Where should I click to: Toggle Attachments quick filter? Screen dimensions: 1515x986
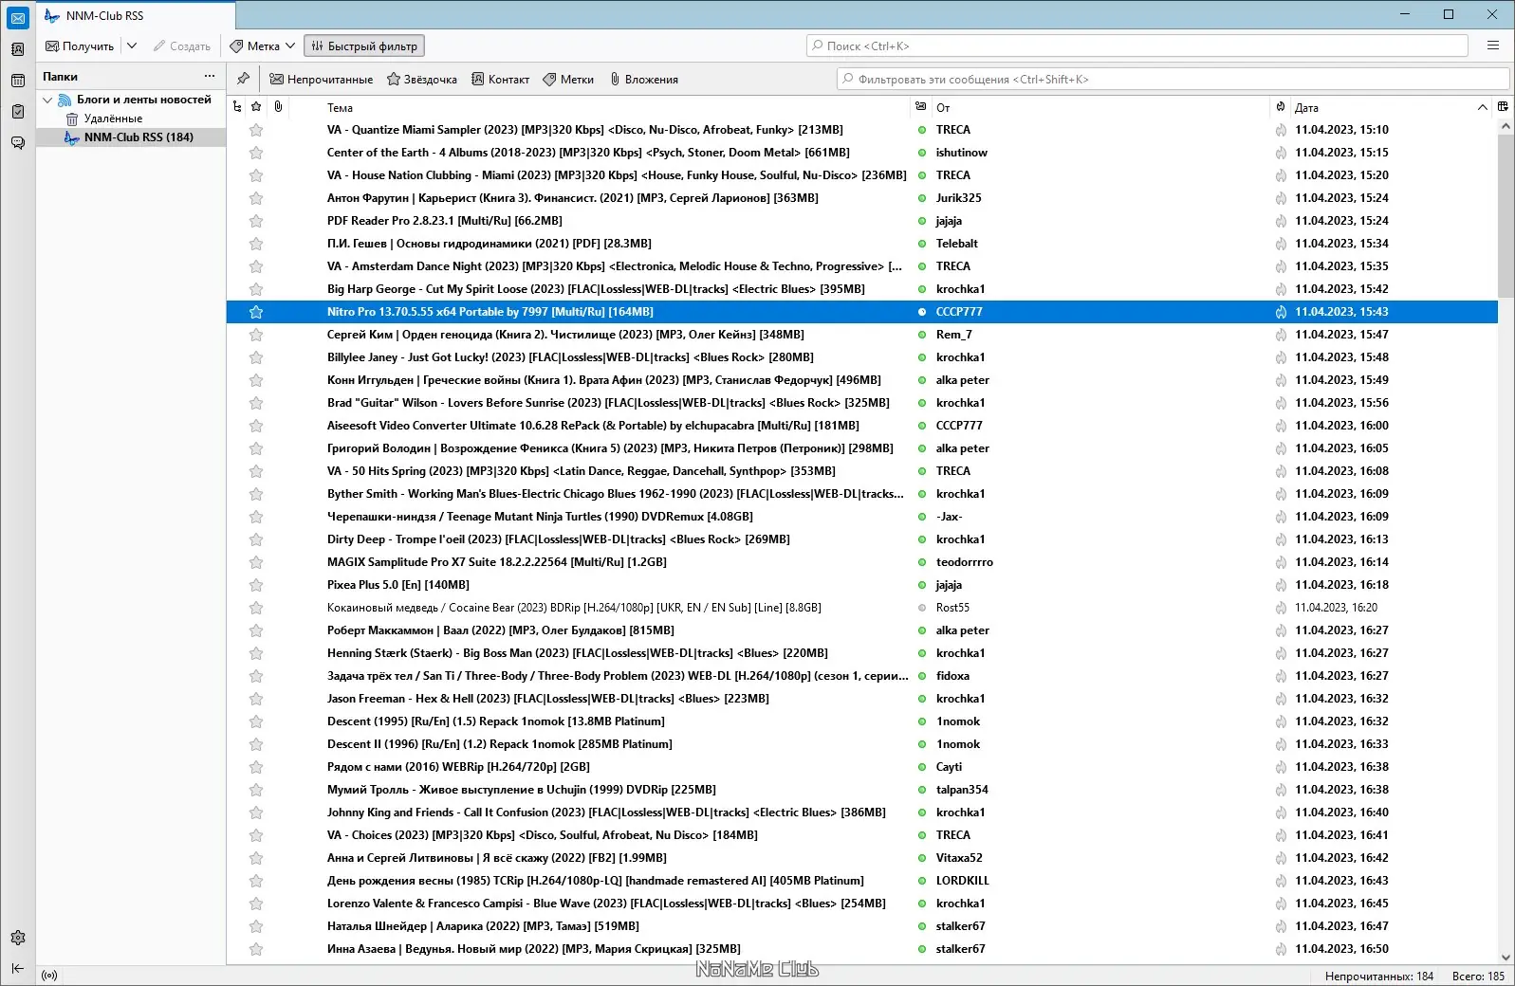pyautogui.click(x=644, y=80)
